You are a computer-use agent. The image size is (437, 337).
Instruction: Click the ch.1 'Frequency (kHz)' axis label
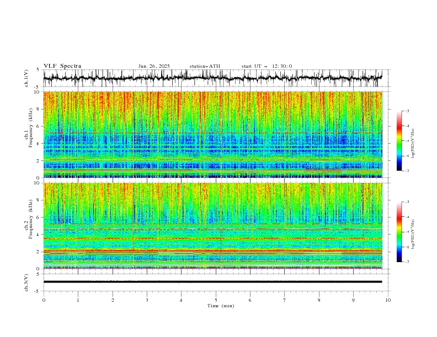(30, 128)
